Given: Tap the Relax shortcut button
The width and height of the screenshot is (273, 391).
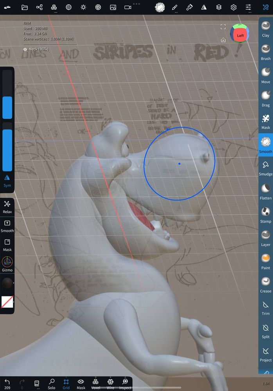Looking at the screenshot, I should click(x=7, y=207).
